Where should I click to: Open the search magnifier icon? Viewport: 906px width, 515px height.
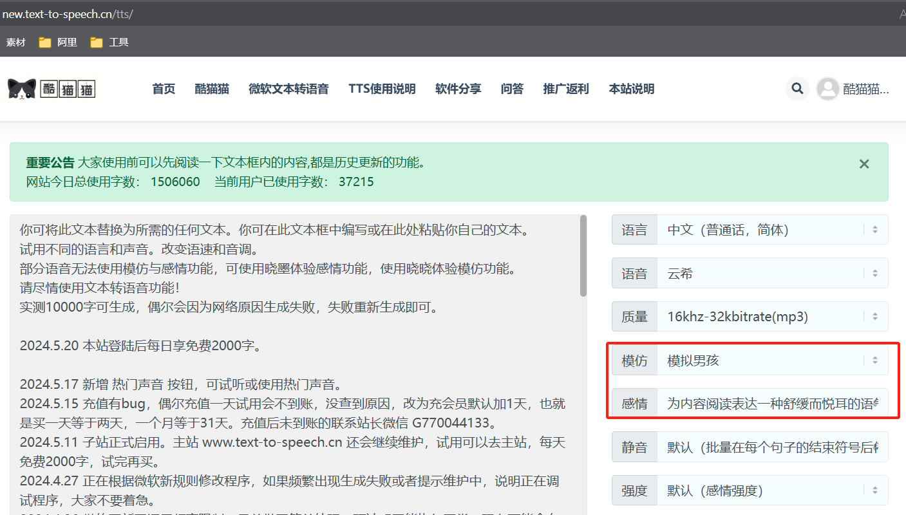797,89
